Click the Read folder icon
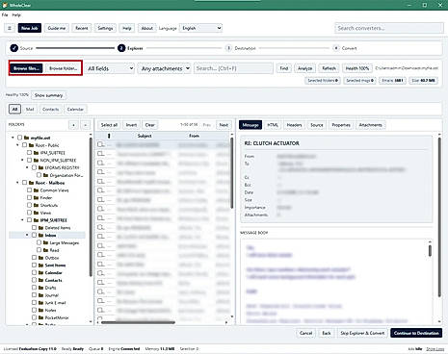Image resolution: width=448 pixels, height=354 pixels. click(46, 250)
